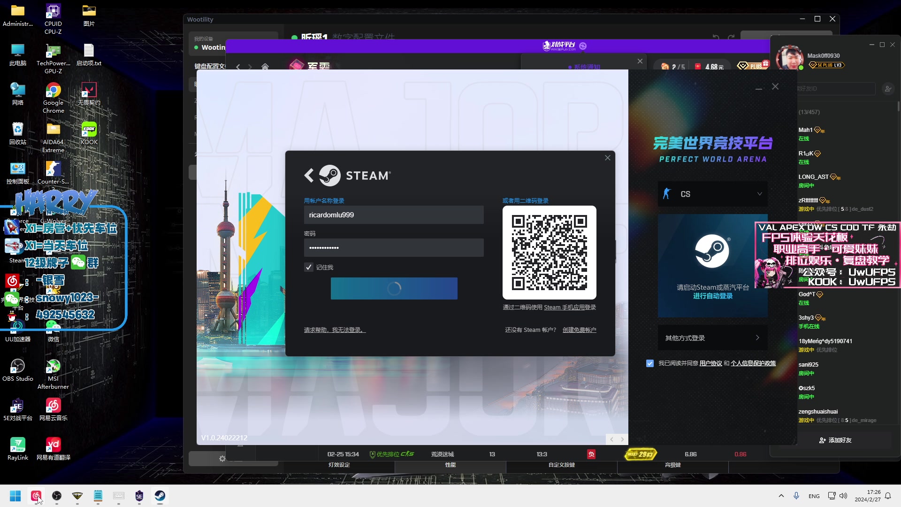Click the Steam login QR code

(550, 253)
